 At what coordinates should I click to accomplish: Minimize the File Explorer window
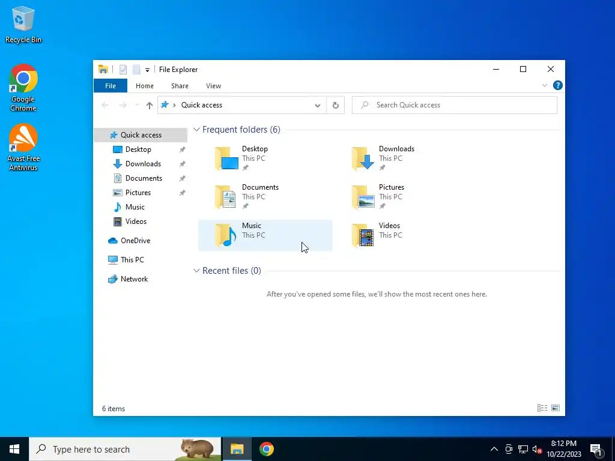point(495,70)
